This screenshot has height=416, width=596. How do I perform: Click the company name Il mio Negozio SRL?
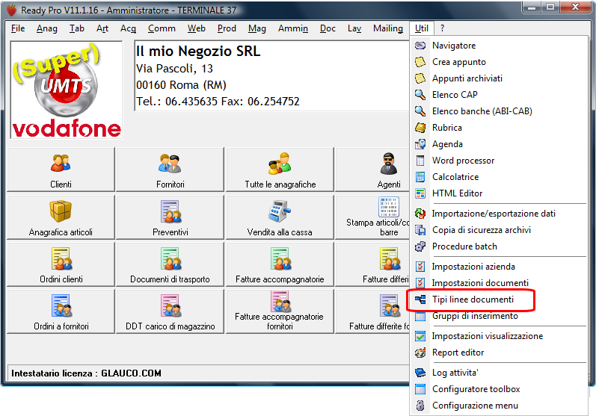pyautogui.click(x=198, y=52)
